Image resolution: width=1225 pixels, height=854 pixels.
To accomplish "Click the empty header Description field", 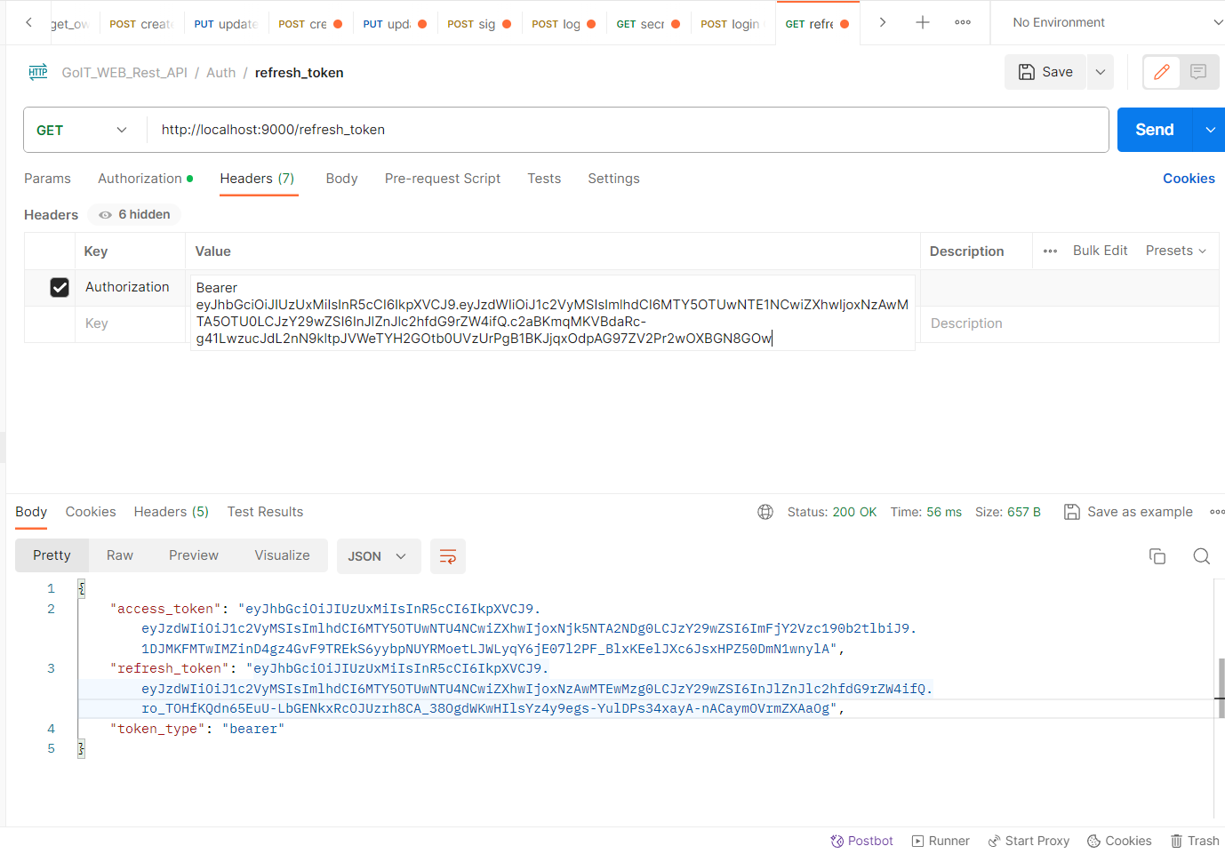I will tap(1069, 323).
